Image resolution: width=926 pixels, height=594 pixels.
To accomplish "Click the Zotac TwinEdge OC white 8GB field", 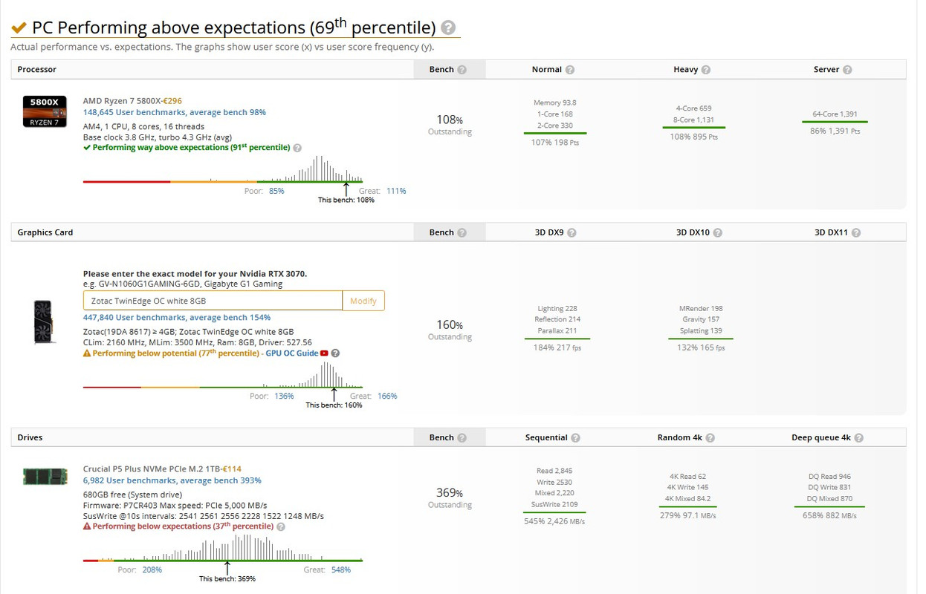I will coord(213,301).
